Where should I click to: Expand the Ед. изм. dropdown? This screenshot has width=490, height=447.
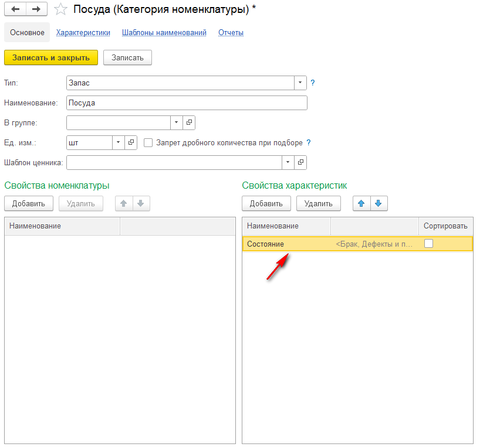[x=118, y=142]
